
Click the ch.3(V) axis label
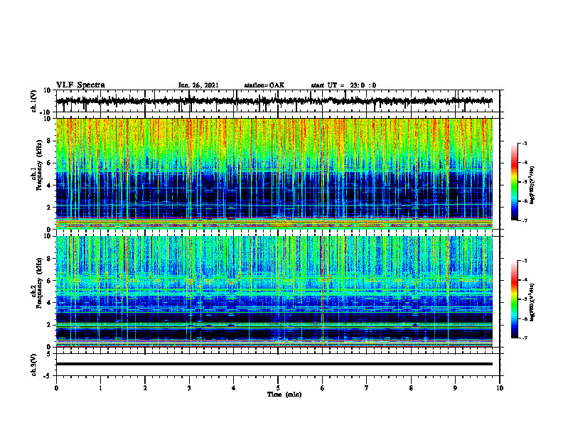(x=34, y=365)
